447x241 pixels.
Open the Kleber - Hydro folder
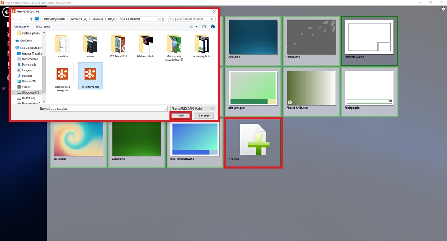point(146,46)
